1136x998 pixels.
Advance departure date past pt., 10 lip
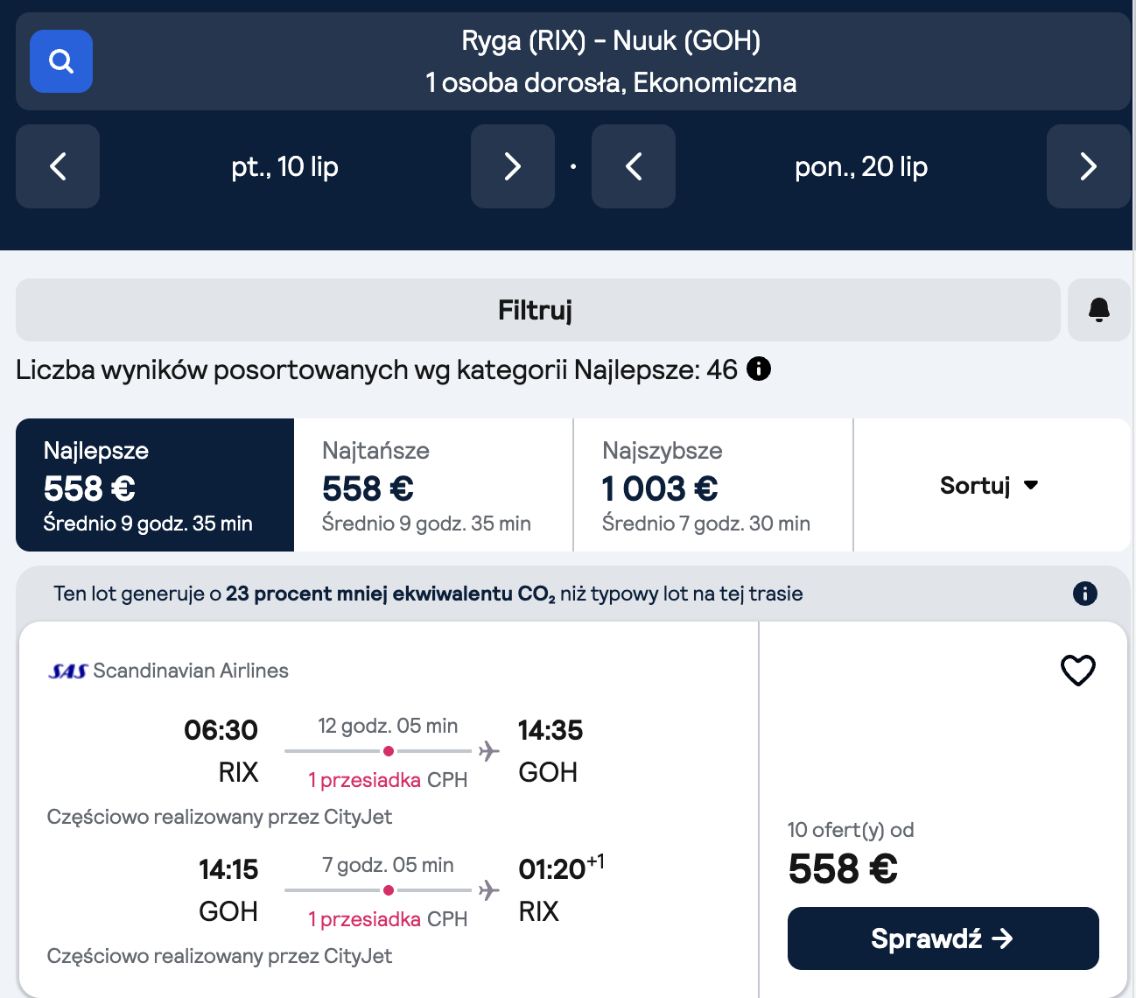(513, 166)
